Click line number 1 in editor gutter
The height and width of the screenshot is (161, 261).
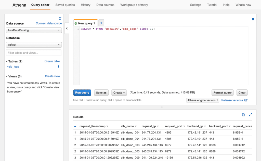tap(78, 29)
